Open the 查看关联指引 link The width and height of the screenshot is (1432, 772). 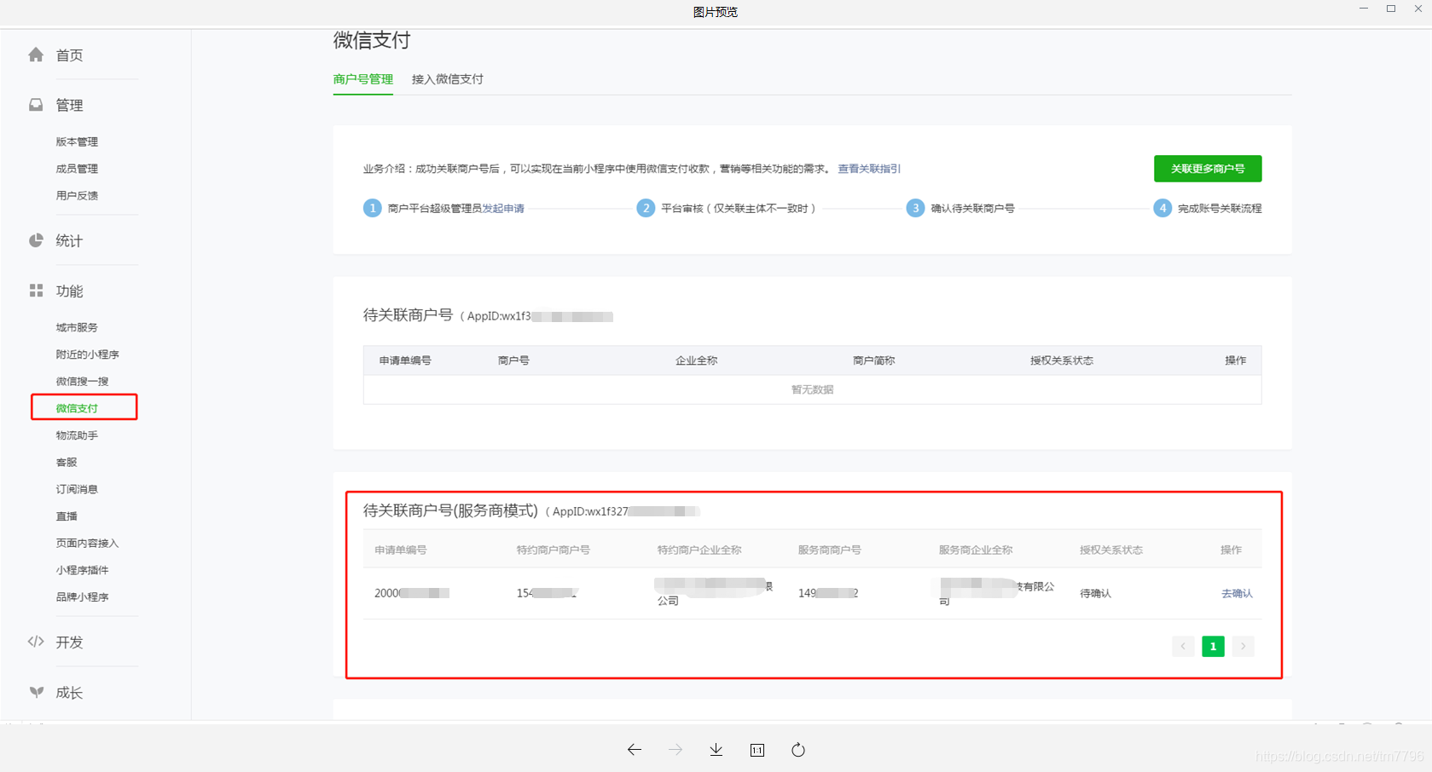869,169
